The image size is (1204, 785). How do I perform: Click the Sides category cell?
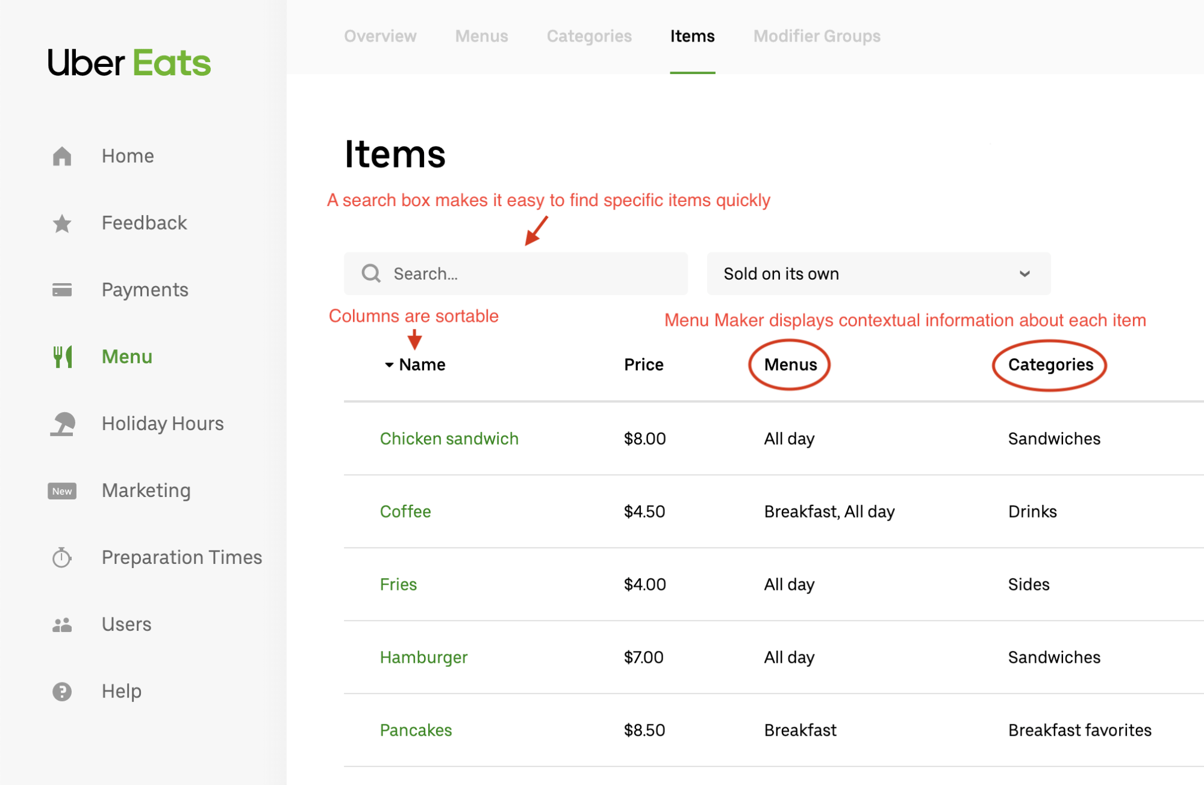point(1029,584)
